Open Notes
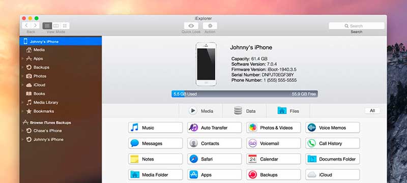The image size is (407, 183). [x=156, y=159]
